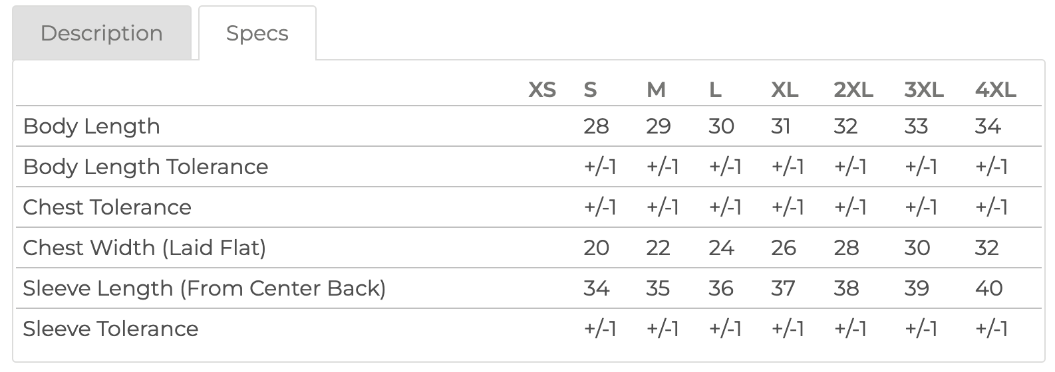
Task: Click the 2XL size column header
Action: coord(853,90)
